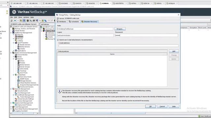Open Global Security Settings node
211x118 pixels.
pyautogui.click(x=25, y=99)
